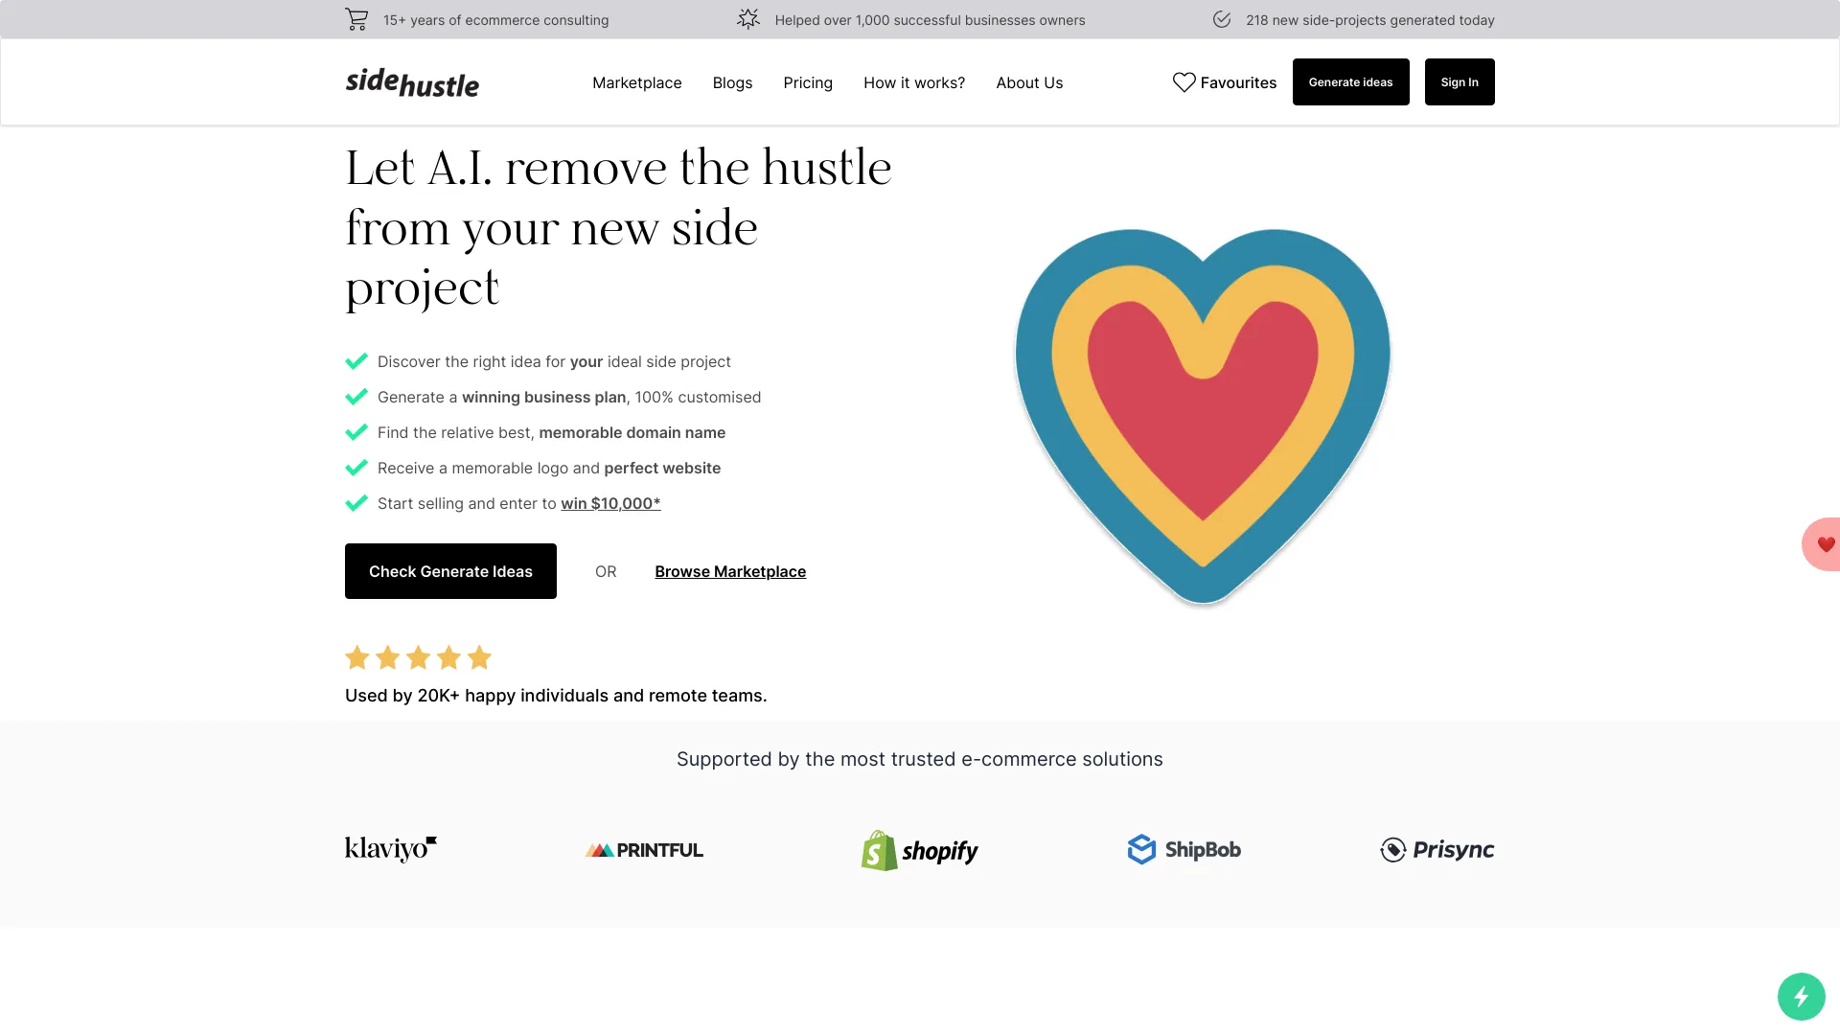1840x1035 pixels.
Task: Open the Marketplace menu item
Action: tap(636, 82)
